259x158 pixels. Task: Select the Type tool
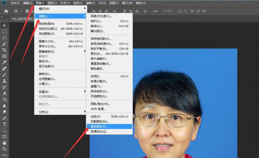pos(4,124)
